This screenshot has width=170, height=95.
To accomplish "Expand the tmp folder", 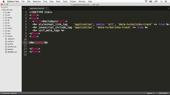I will [3, 34].
